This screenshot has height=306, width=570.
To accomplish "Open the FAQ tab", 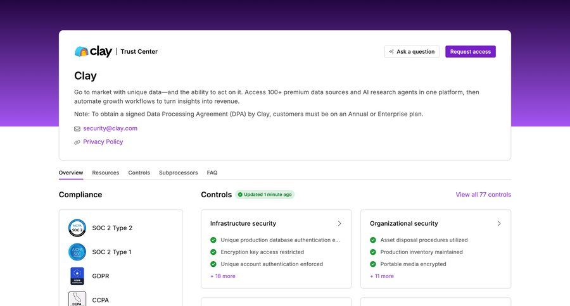I will 212,173.
